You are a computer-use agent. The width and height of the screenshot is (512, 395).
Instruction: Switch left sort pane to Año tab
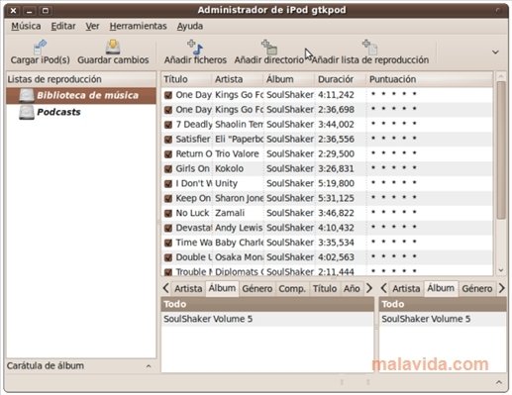pos(352,289)
